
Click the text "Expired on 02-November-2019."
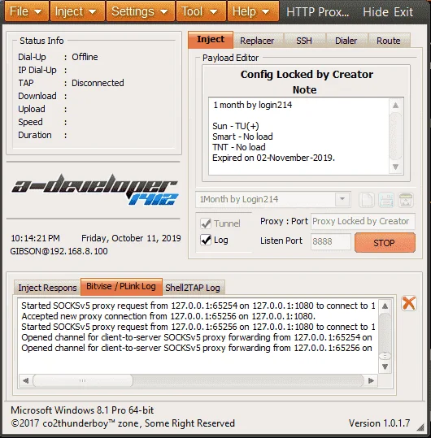(273, 158)
